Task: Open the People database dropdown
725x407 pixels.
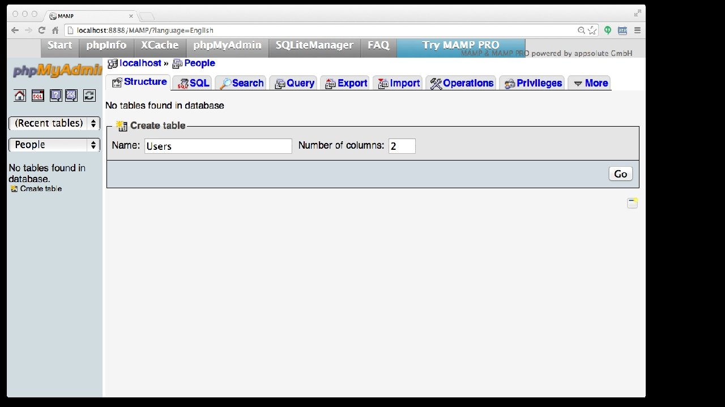Action: (x=54, y=145)
